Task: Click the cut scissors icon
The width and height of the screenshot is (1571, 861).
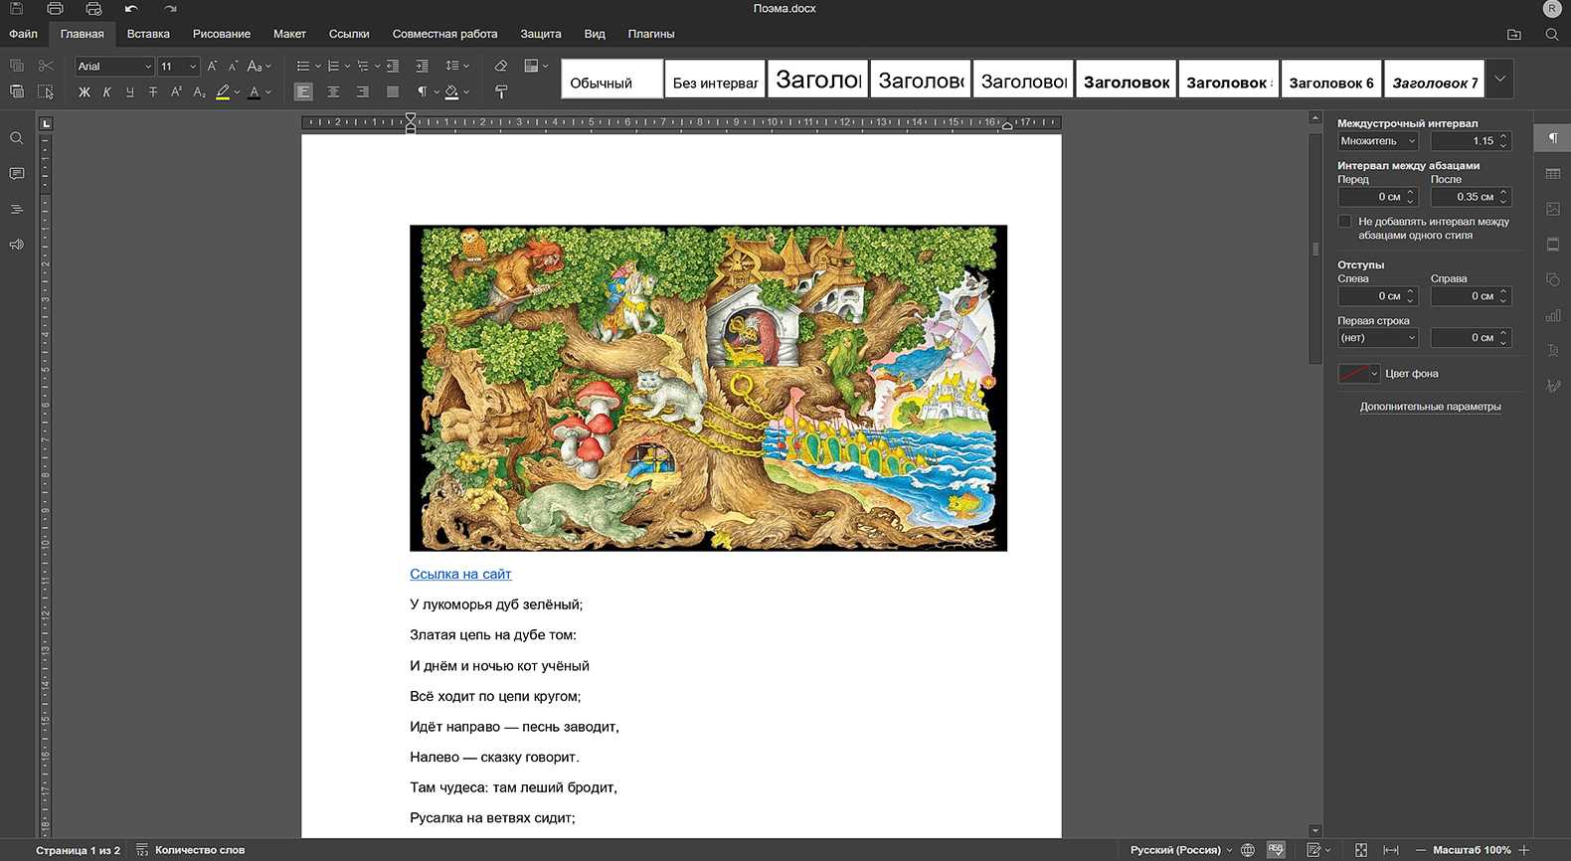Action: tap(46, 67)
